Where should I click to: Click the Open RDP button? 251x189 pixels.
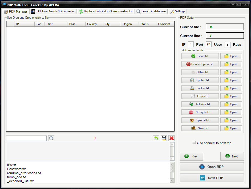tap(212, 167)
